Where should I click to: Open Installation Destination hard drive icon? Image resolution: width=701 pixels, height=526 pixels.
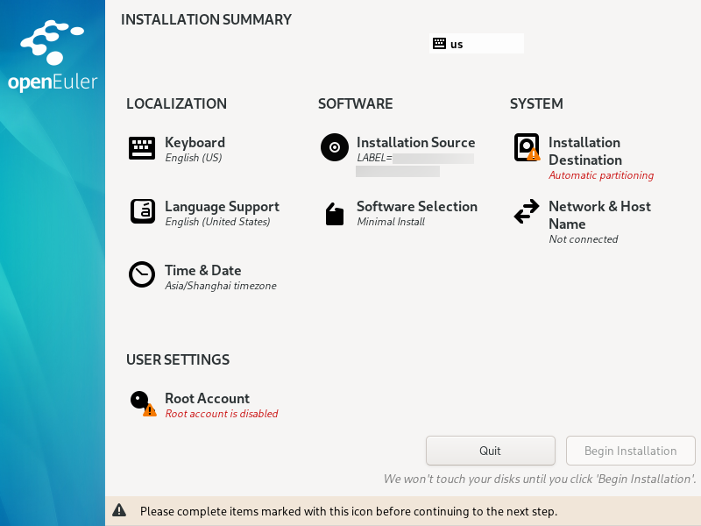(527, 147)
